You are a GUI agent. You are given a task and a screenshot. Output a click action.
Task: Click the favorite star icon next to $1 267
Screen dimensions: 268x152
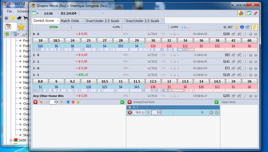(x=236, y=27)
